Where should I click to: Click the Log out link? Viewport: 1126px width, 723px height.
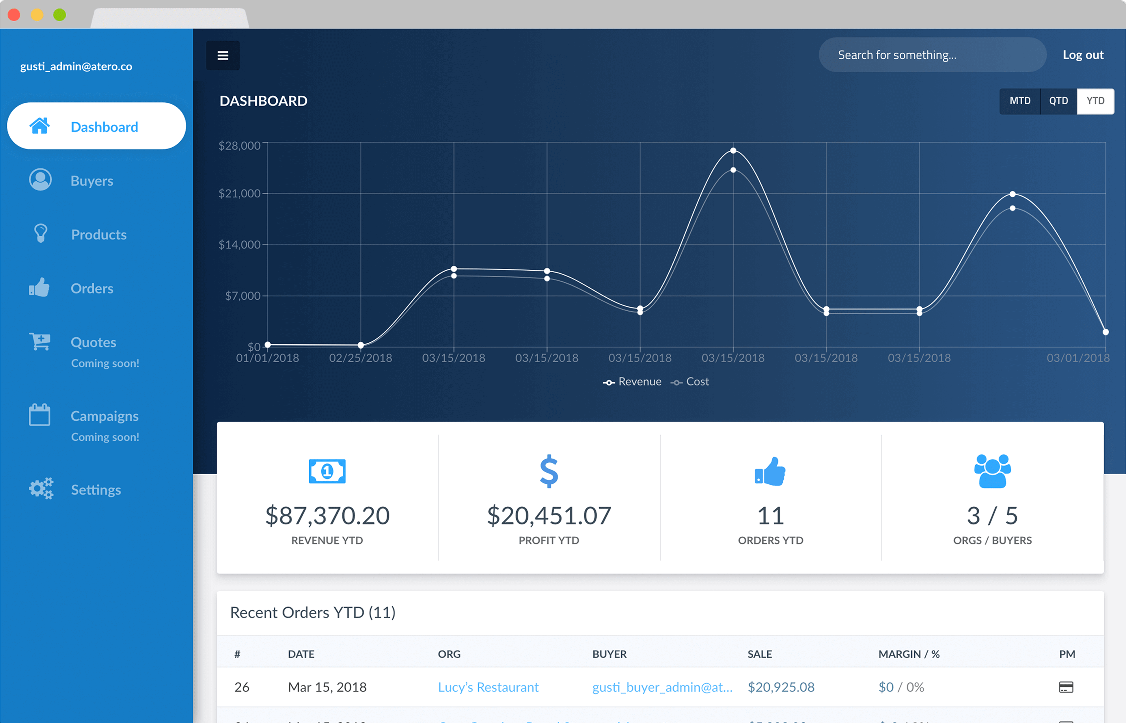pos(1083,55)
